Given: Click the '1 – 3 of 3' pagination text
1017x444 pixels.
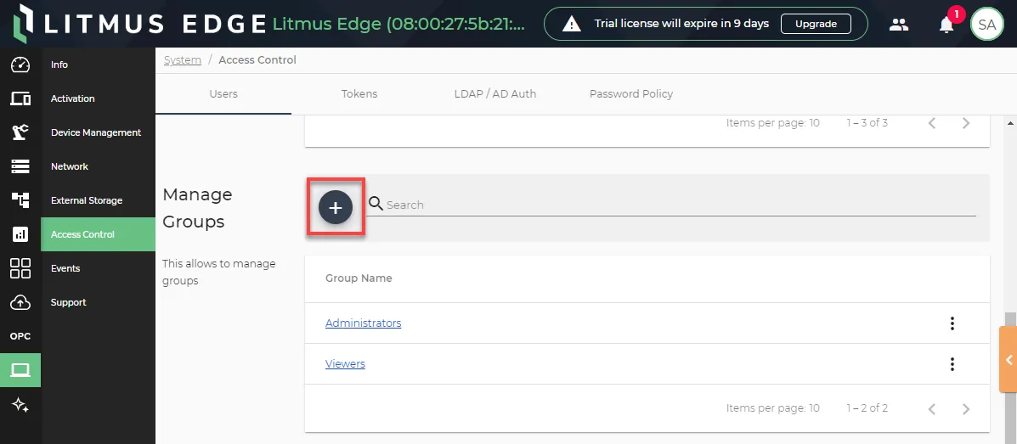Looking at the screenshot, I should 867,122.
